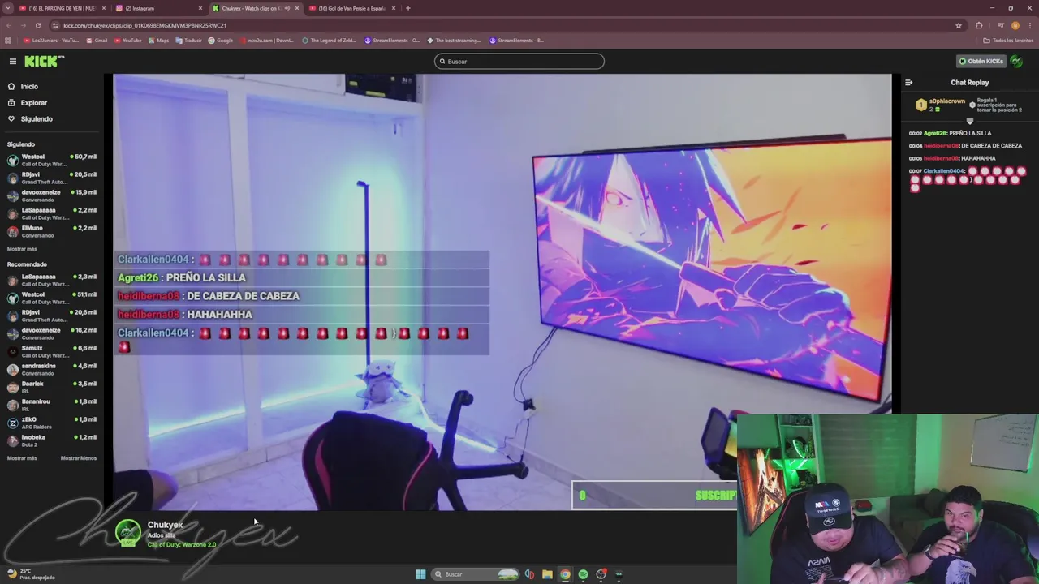
Task: Bookmark this page with the star icon
Action: click(959, 25)
